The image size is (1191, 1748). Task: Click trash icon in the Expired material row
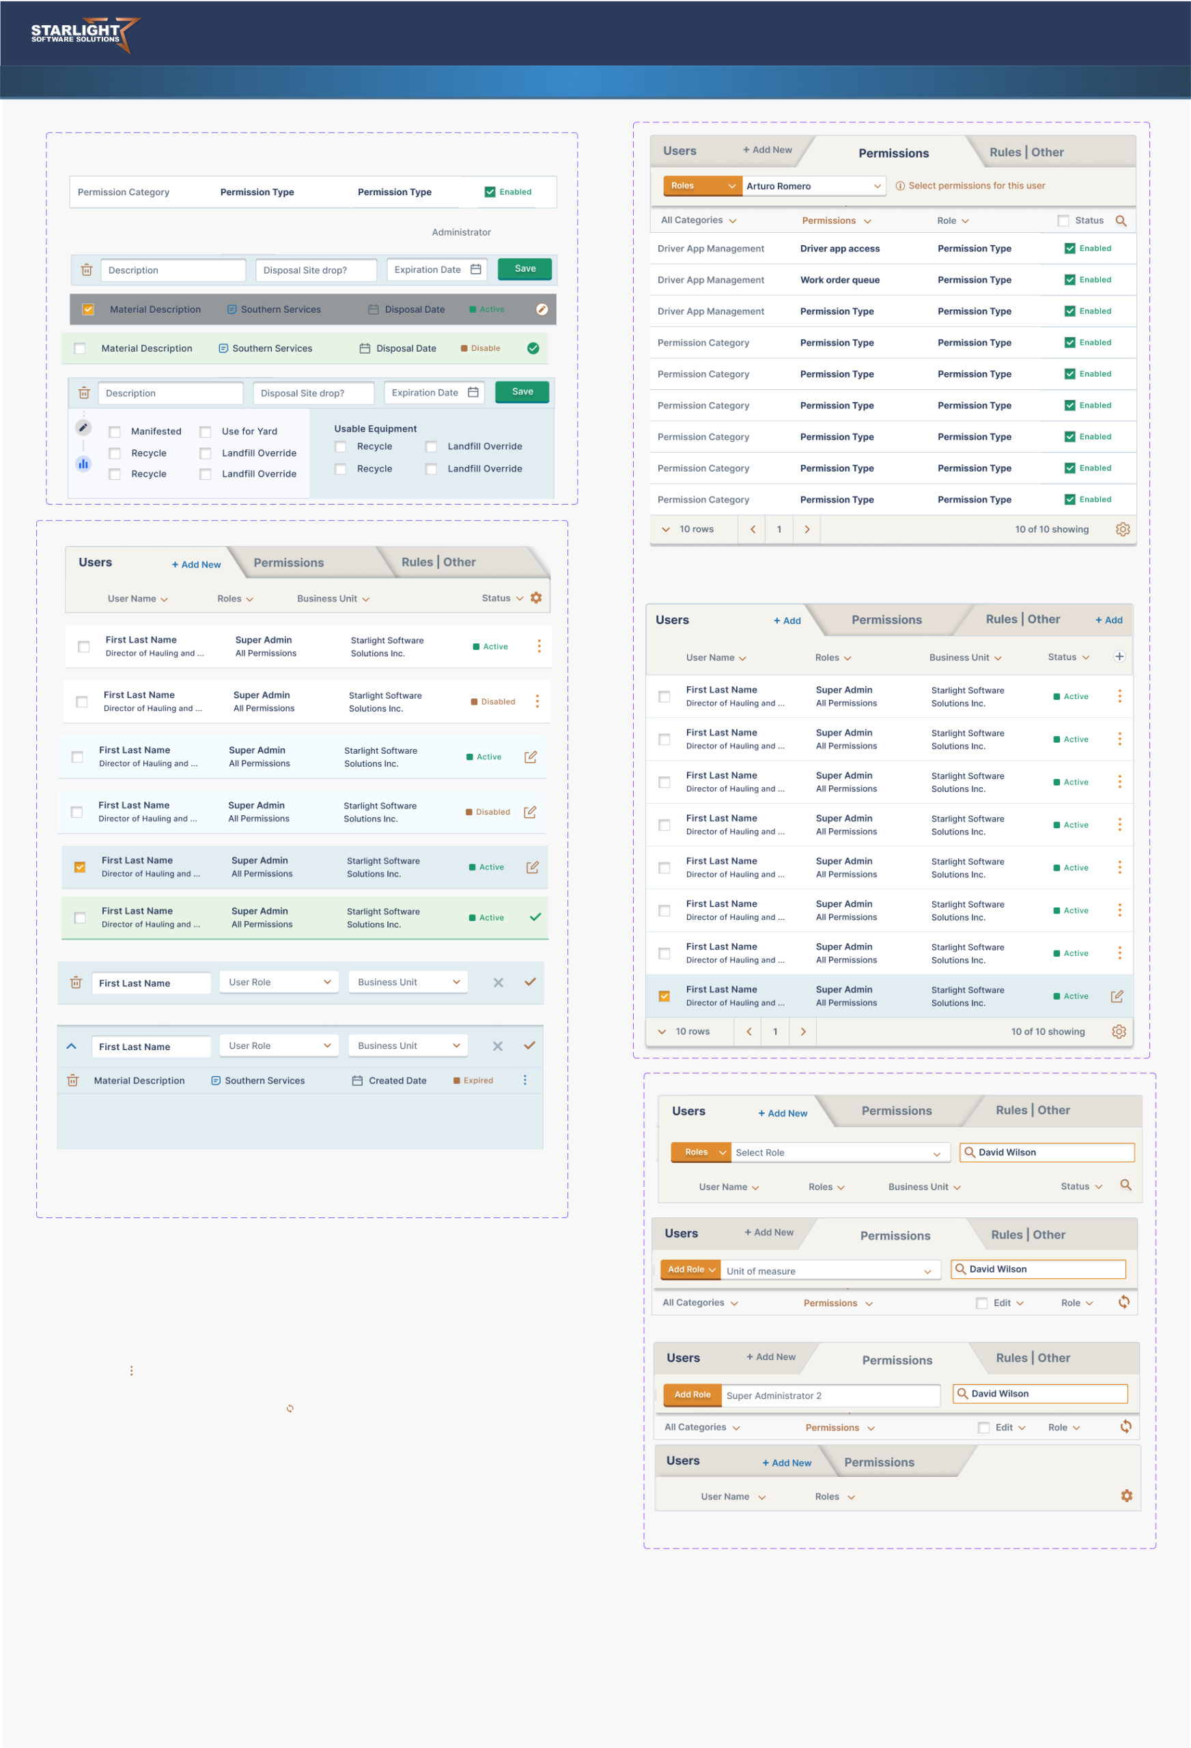73,1080
